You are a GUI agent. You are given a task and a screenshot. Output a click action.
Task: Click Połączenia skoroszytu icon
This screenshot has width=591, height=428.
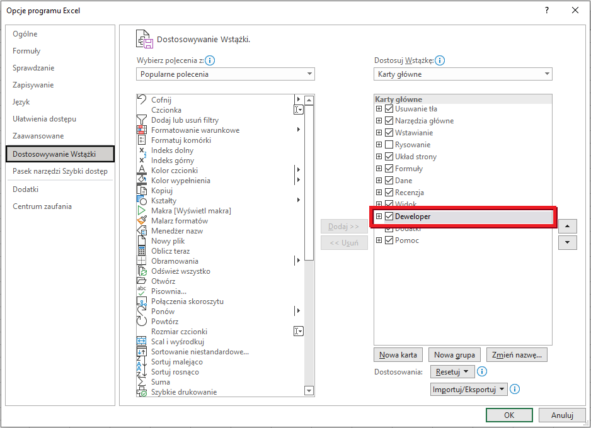click(141, 301)
